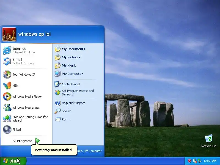Click the Set Program Access and Defaults label
Viewport: 220px width, 165px height.
coord(78,93)
